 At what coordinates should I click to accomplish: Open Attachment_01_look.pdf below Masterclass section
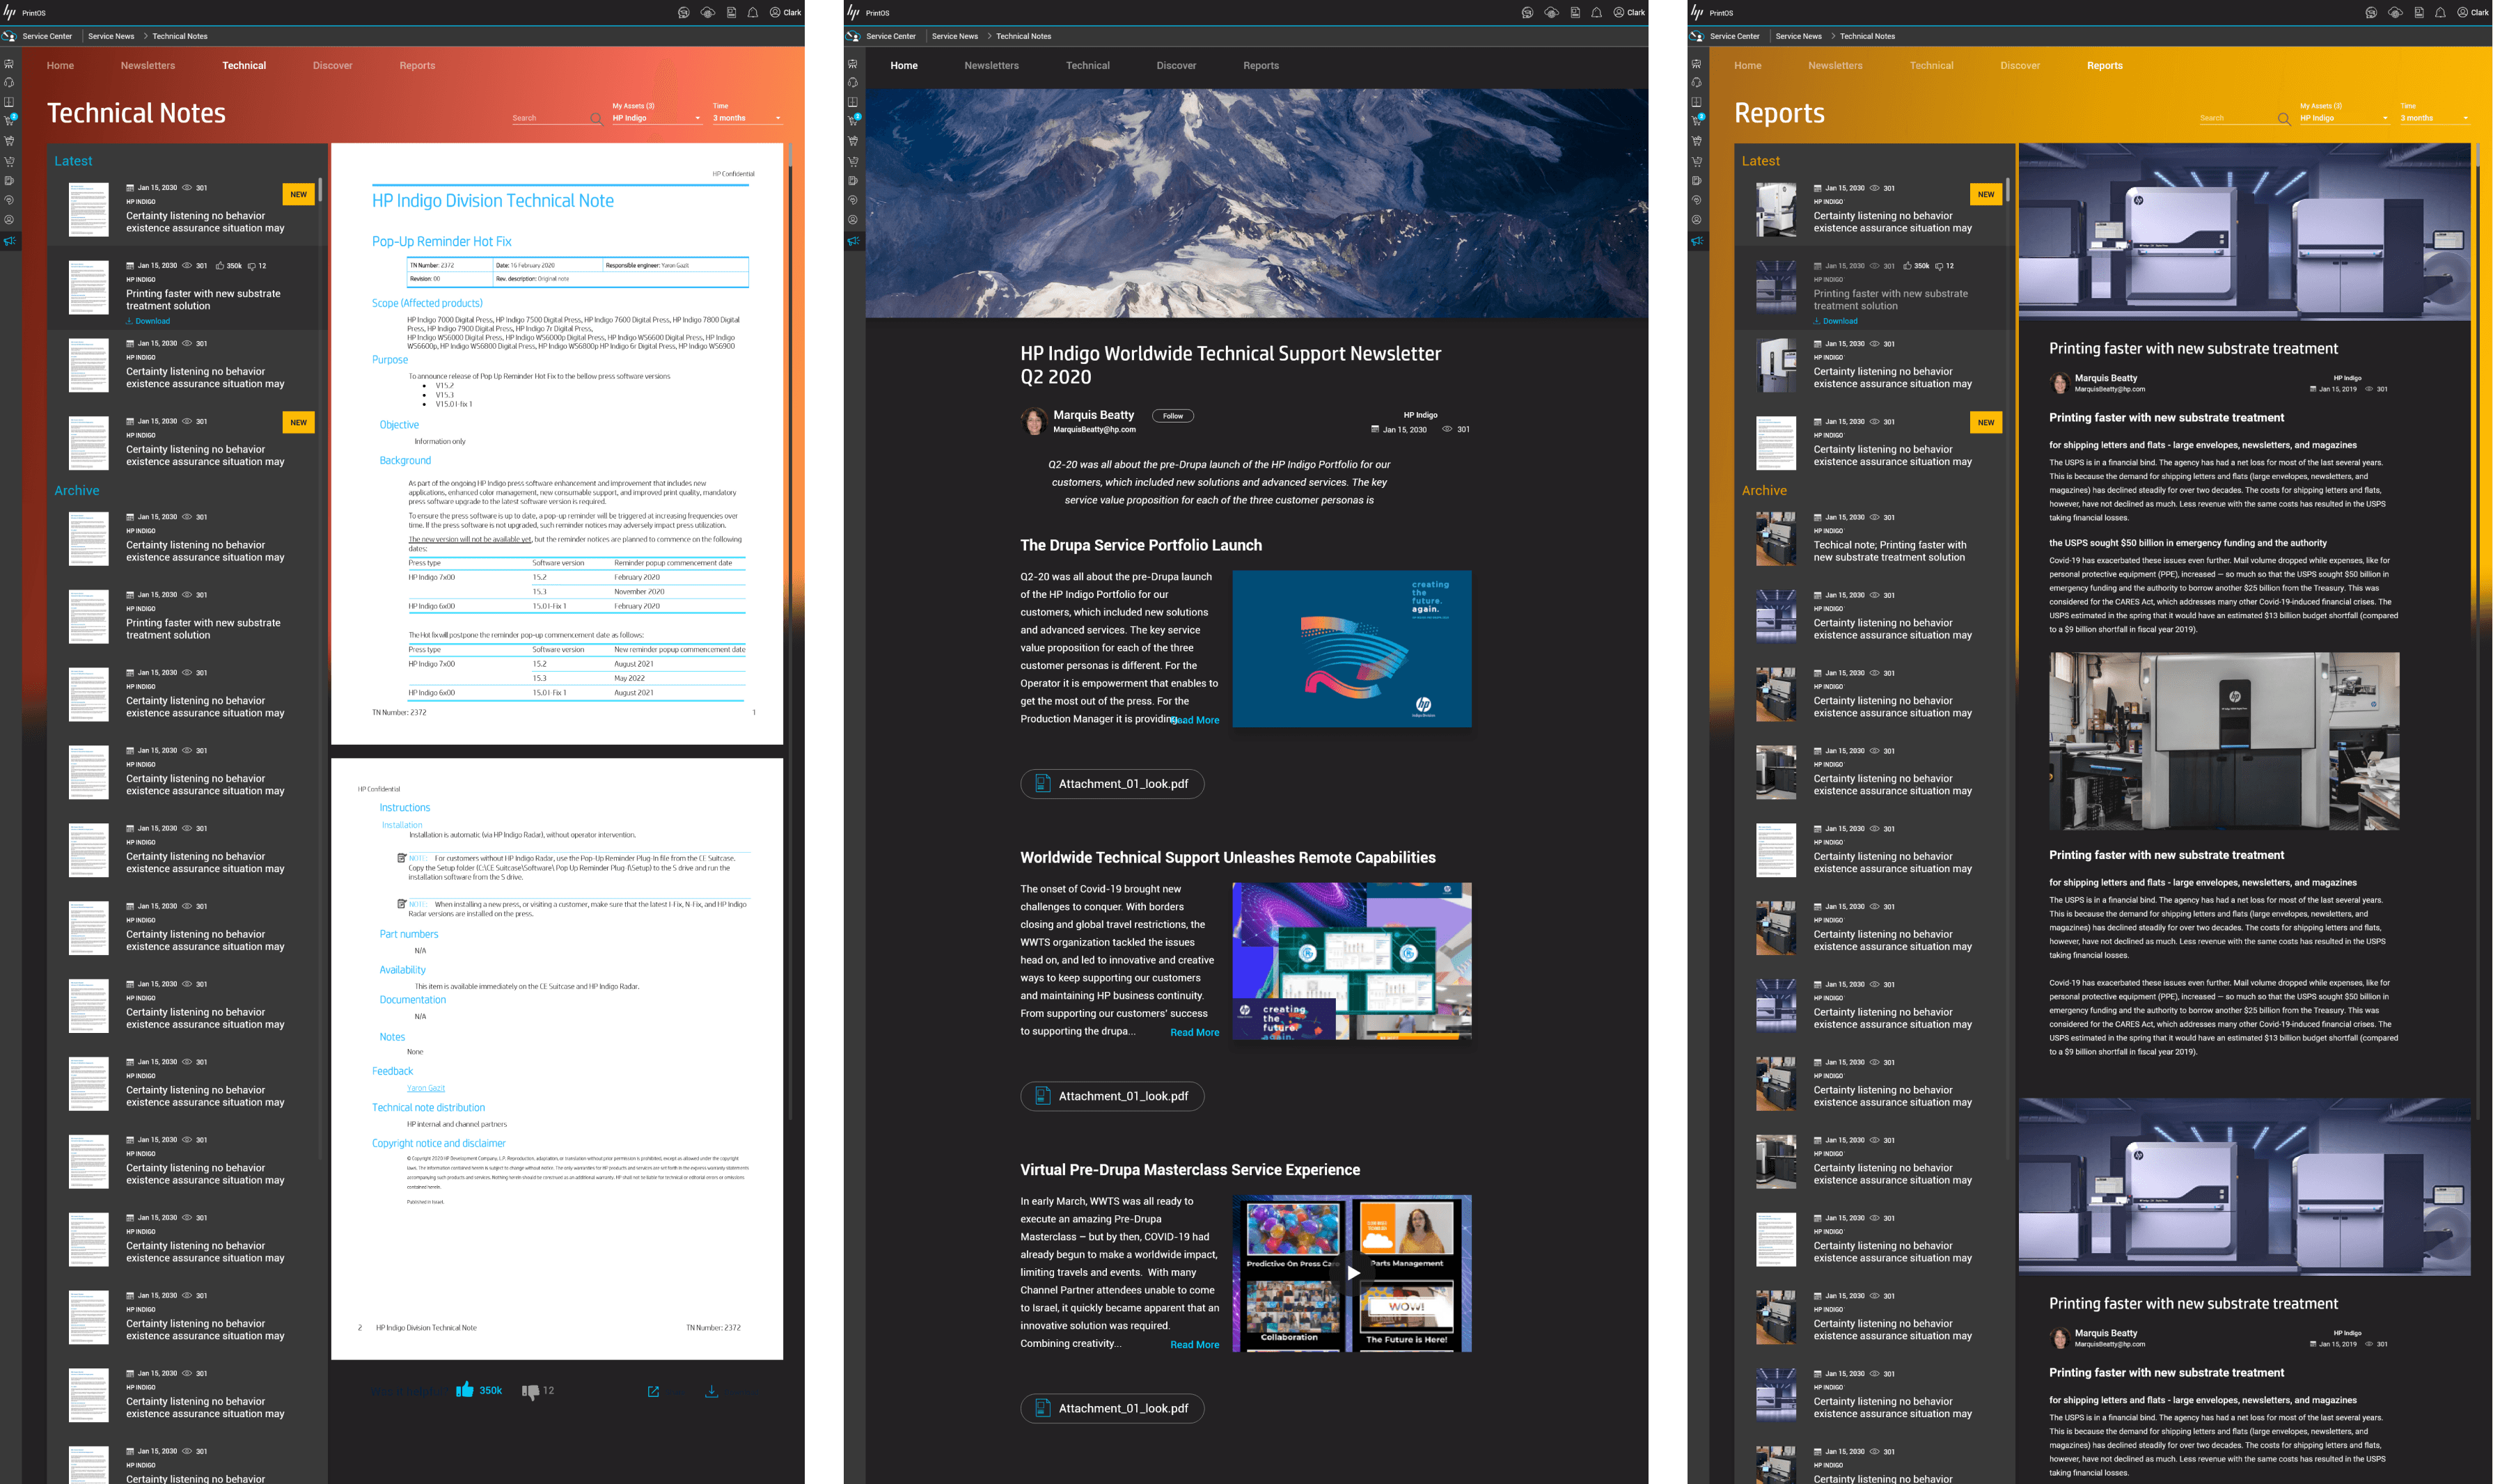[1112, 1408]
